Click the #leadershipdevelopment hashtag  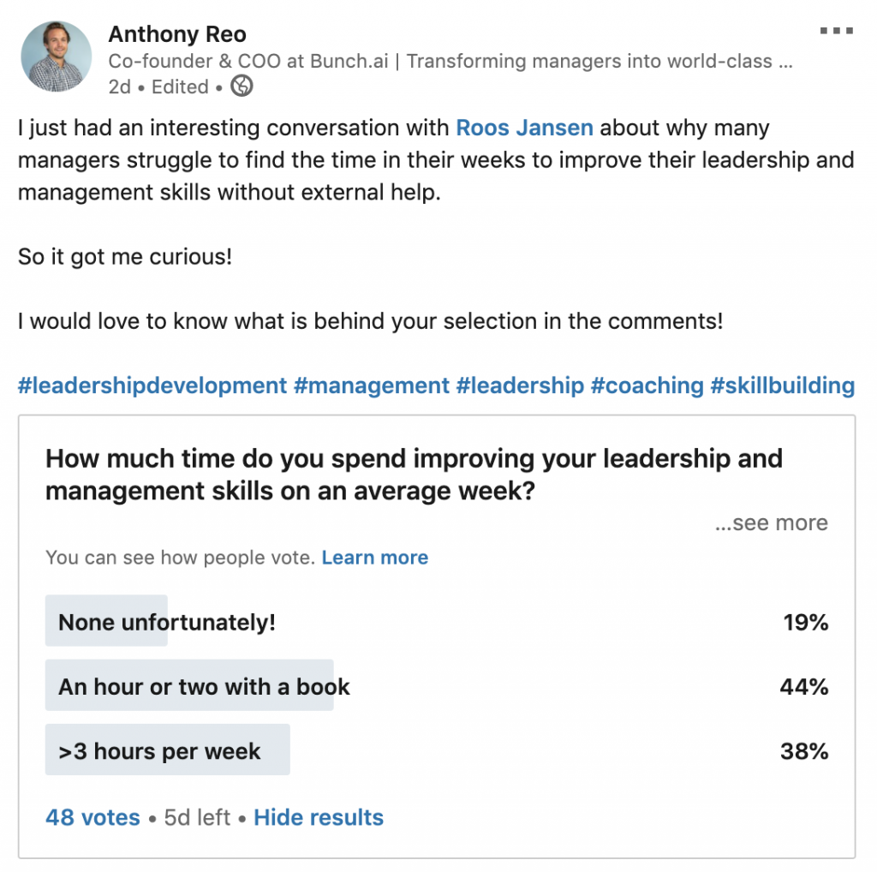[x=152, y=385]
